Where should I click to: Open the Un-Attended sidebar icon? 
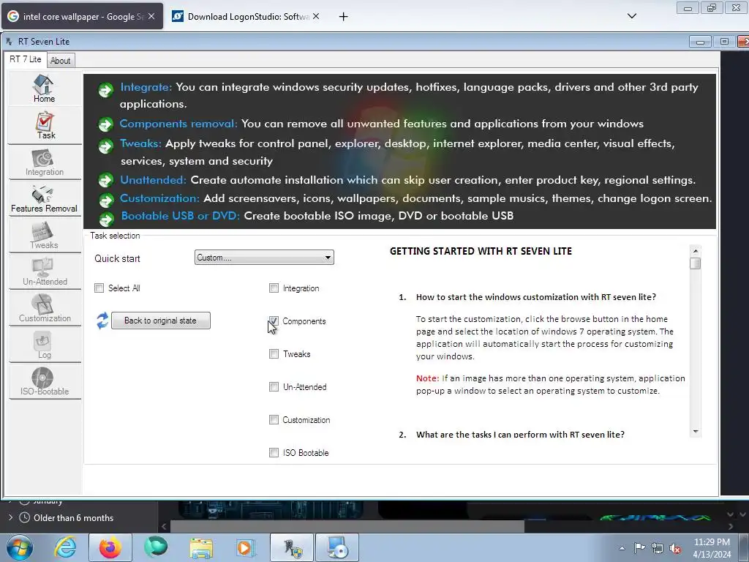tap(44, 272)
